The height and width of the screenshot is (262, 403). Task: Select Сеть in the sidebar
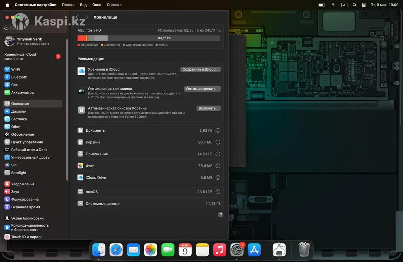[33, 85]
